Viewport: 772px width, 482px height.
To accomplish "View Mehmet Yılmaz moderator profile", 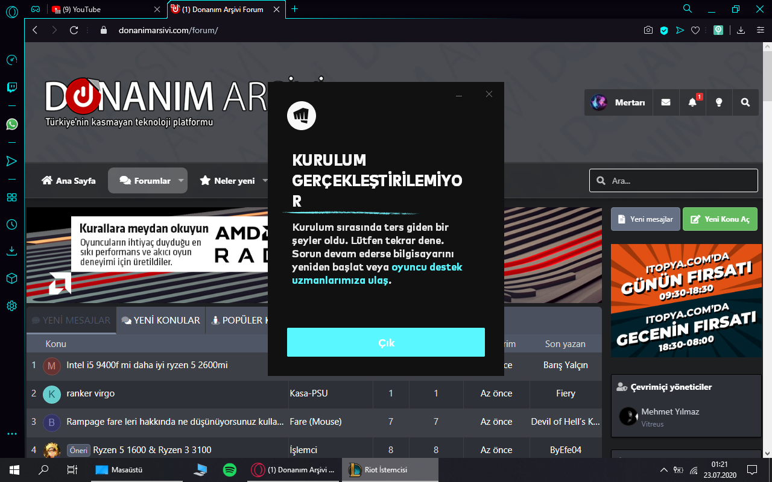I will point(670,412).
